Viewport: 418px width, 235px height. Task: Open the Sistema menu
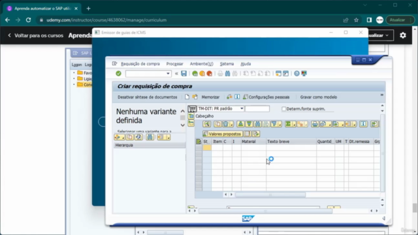coord(227,64)
